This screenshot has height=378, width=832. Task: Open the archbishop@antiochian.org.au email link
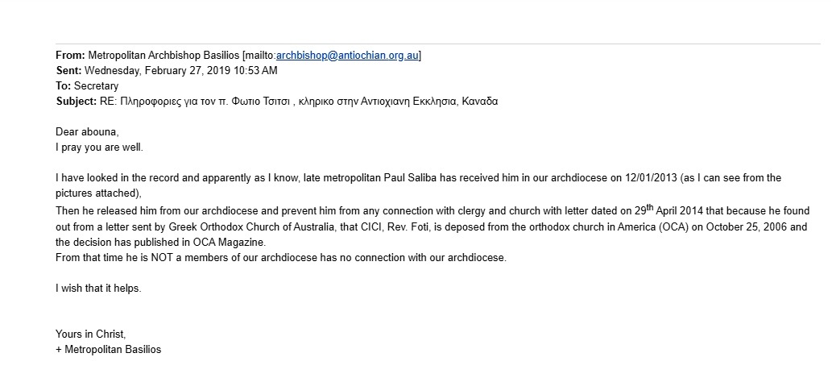347,56
